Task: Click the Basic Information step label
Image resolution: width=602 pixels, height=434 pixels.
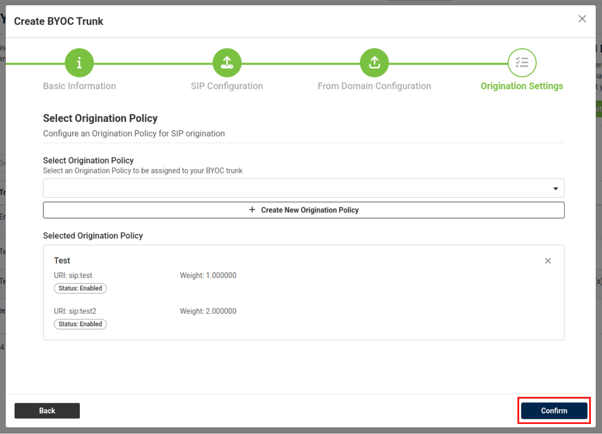Action: [x=79, y=86]
